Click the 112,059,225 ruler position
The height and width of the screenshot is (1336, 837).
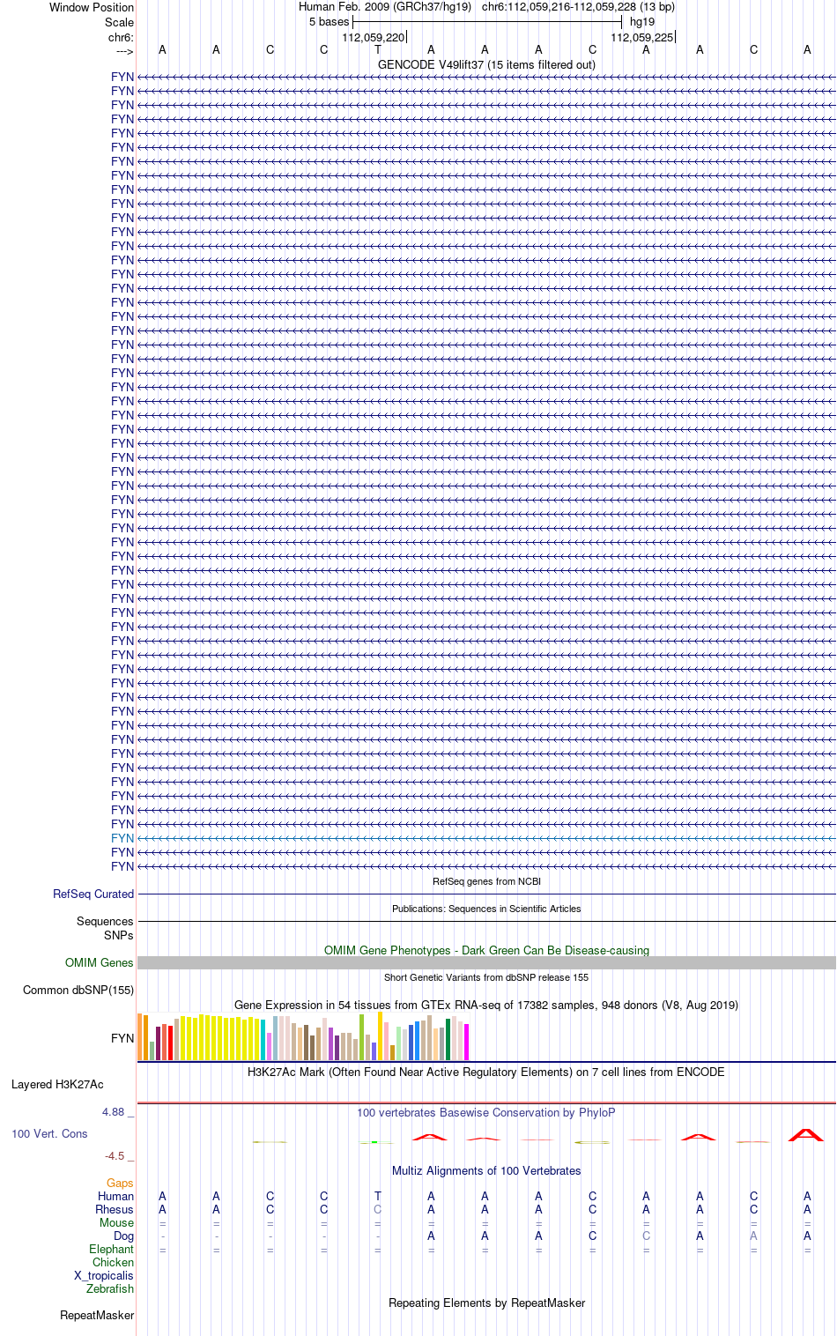641,37
